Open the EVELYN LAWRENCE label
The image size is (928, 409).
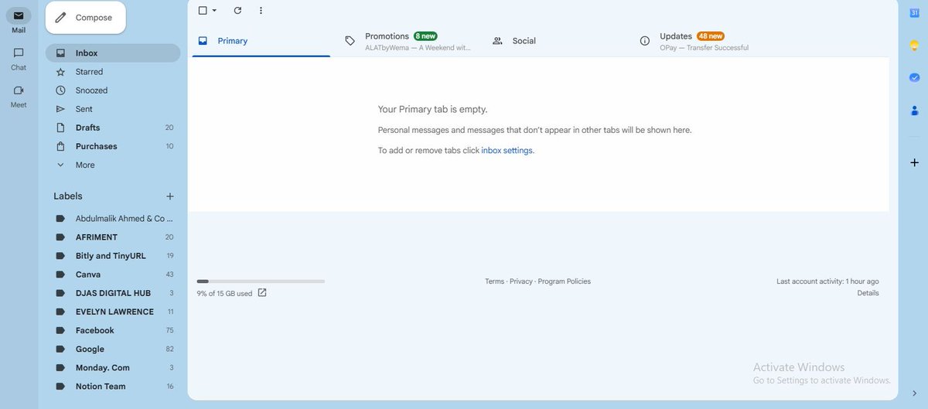[113, 312]
